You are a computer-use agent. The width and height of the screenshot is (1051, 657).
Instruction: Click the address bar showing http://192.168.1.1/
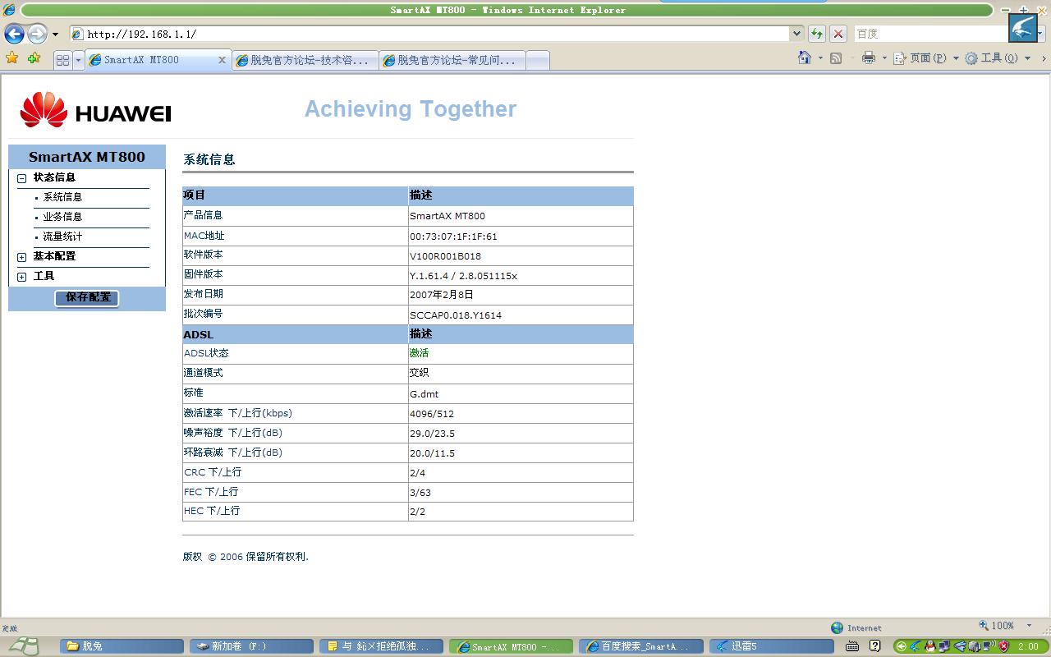(x=429, y=34)
